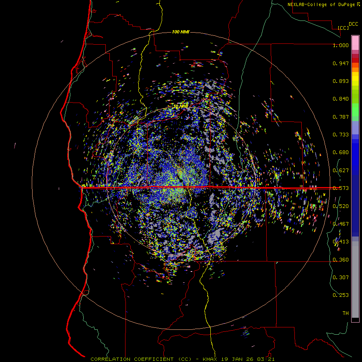362x362 pixels.
Task: Click the 0.520 legend value
Action: pyautogui.click(x=341, y=206)
